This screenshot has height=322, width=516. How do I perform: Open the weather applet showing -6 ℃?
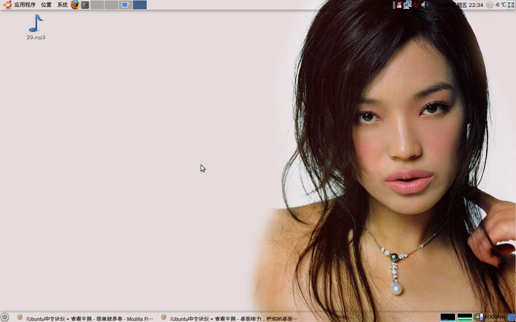[x=496, y=5]
